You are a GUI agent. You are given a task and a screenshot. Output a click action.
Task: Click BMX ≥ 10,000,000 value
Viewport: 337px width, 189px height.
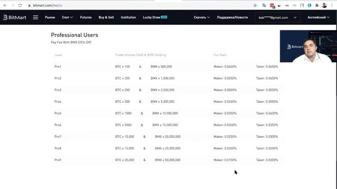coord(165,113)
